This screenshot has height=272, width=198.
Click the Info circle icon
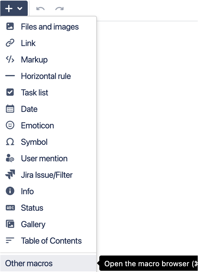click(x=10, y=191)
